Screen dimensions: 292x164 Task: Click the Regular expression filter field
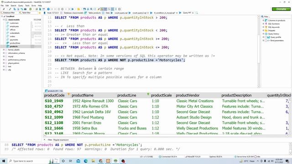point(64,140)
